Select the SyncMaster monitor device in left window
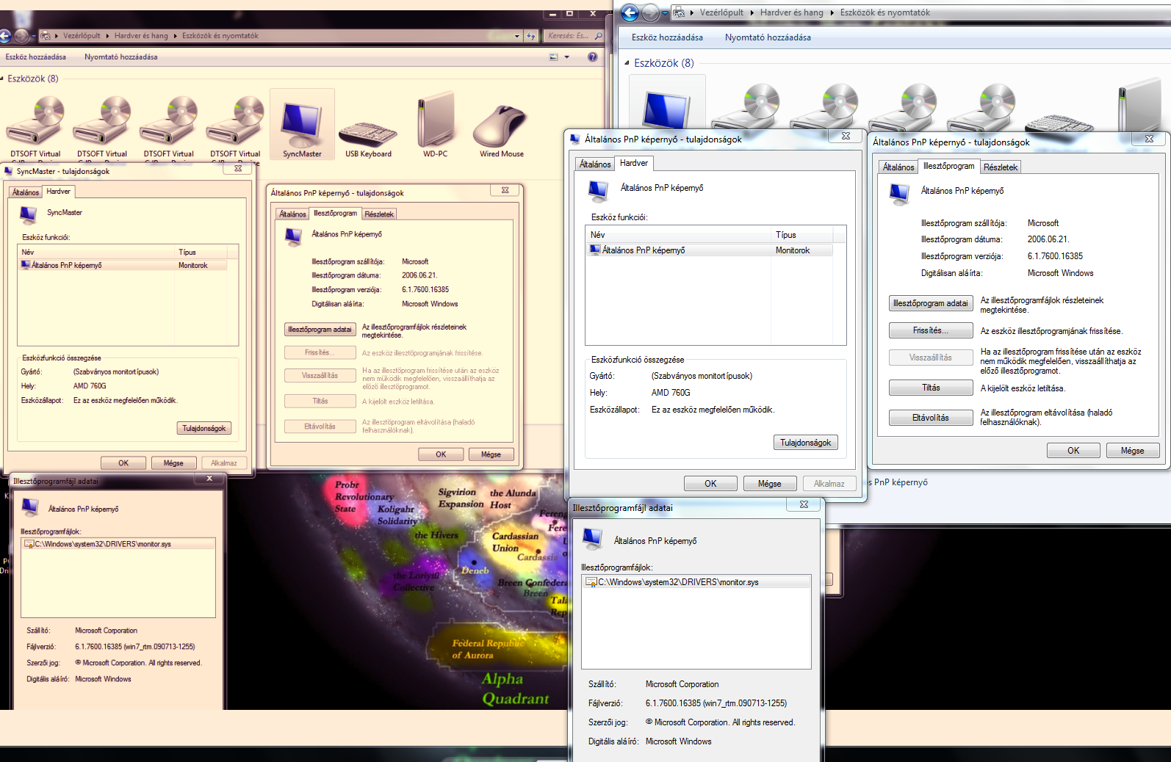 pos(302,125)
